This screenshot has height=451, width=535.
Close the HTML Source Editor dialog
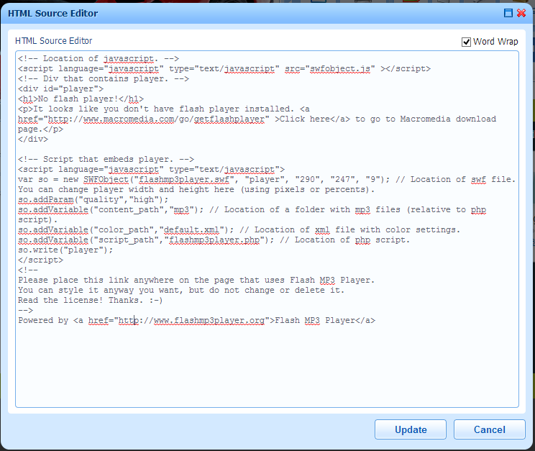point(521,13)
